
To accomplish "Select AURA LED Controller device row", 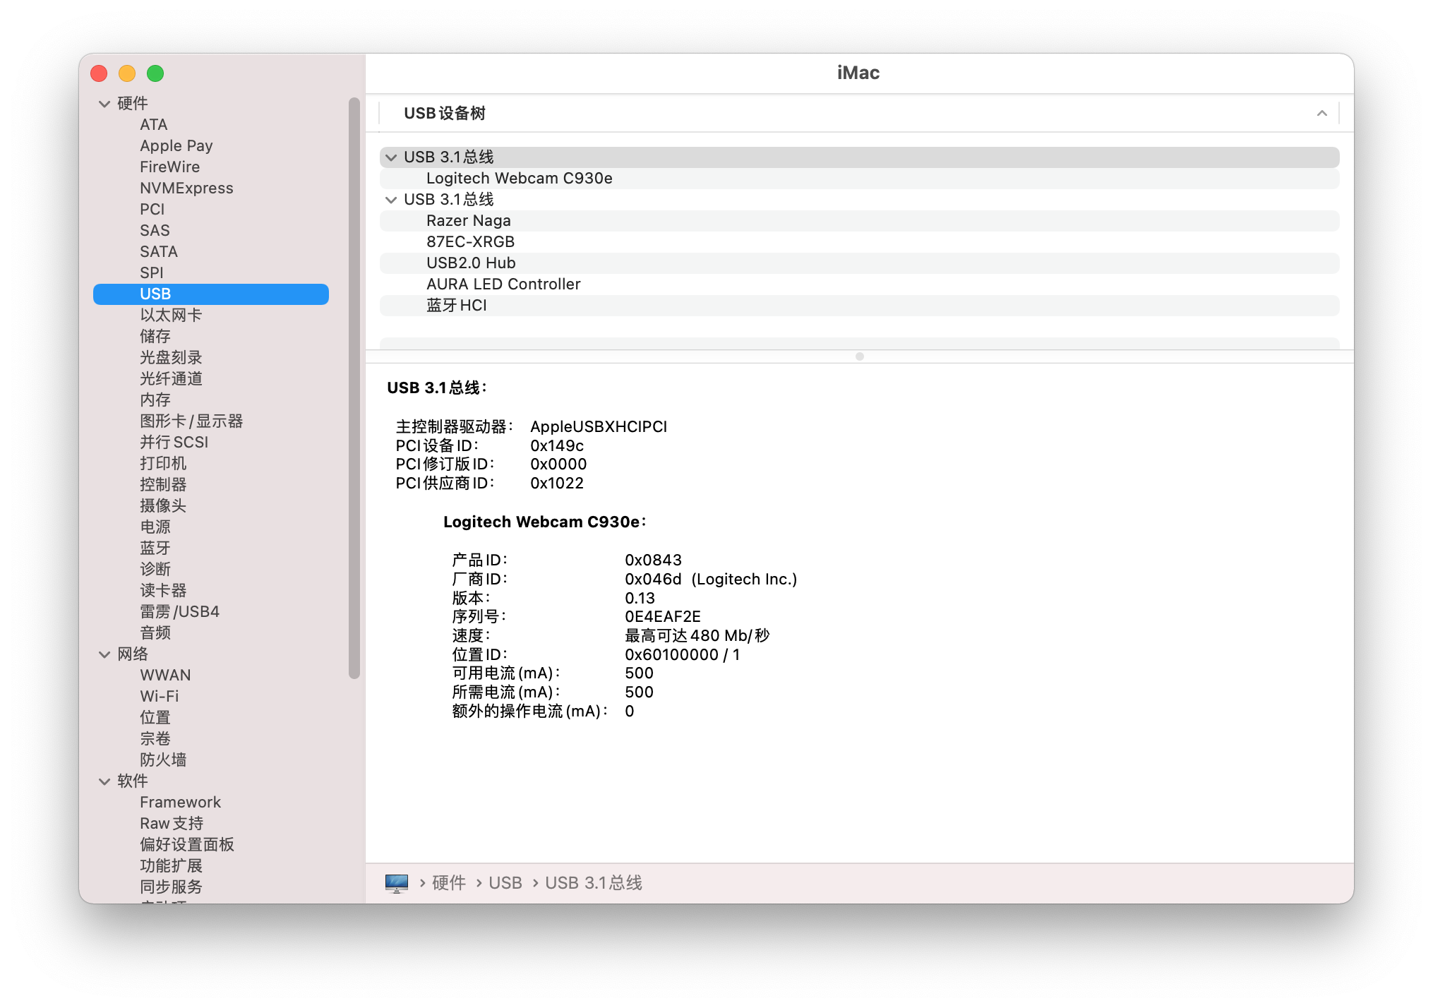I will [x=859, y=284].
